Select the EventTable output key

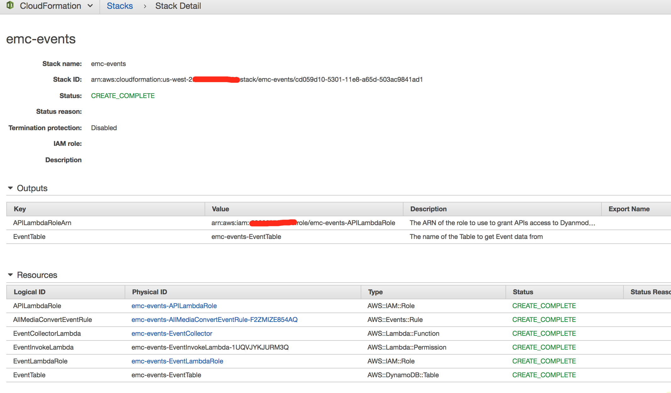(29, 237)
